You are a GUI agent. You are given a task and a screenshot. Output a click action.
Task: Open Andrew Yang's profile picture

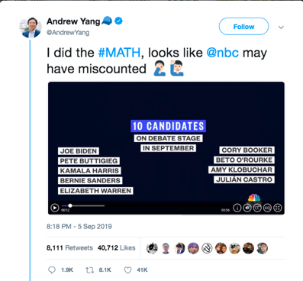pos(31,27)
